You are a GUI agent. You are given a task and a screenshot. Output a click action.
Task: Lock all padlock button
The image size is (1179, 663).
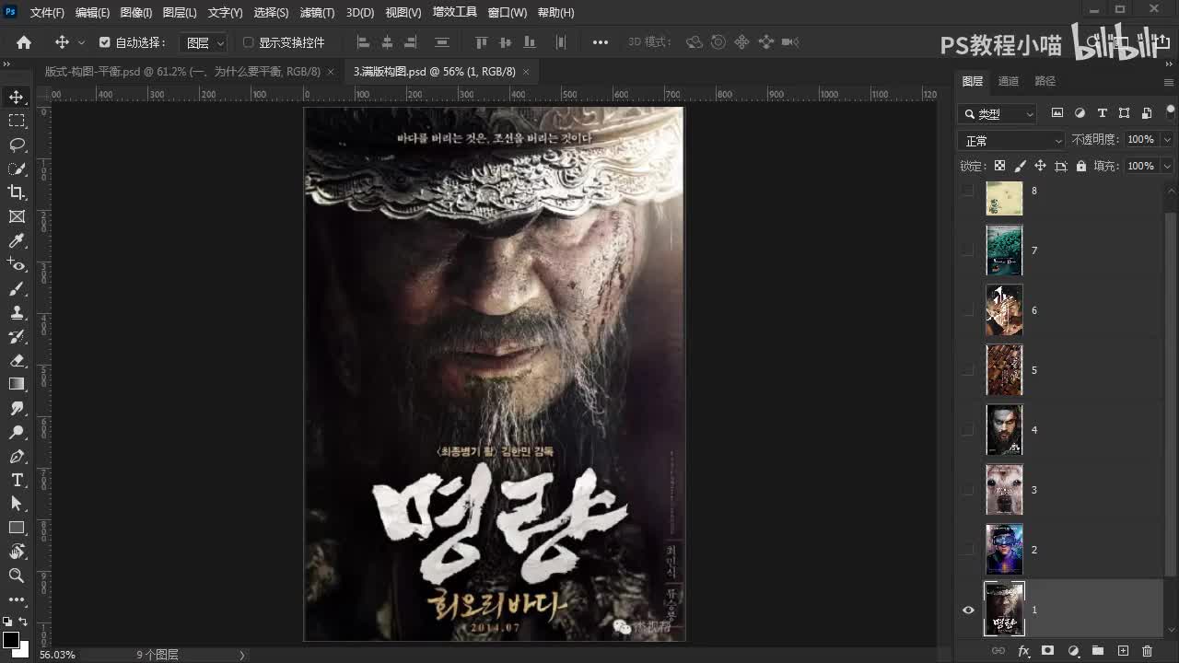1081,166
